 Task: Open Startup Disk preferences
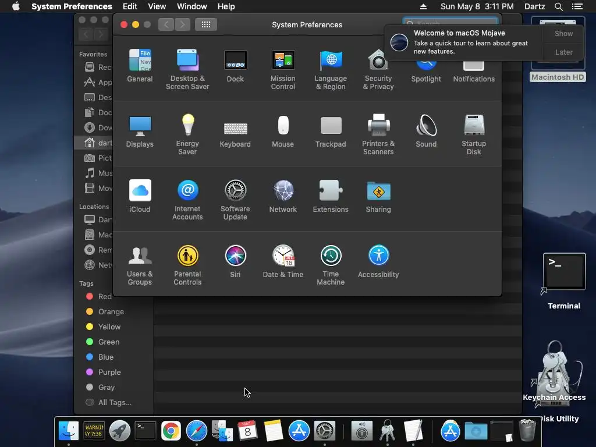coord(474,134)
